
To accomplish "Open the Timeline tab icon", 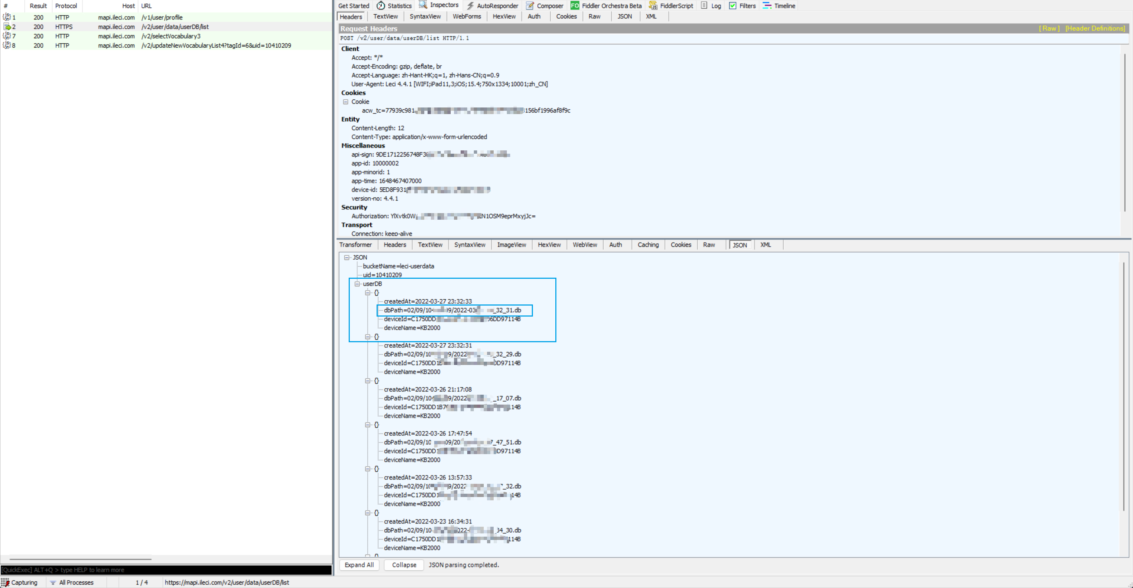I will point(767,6).
